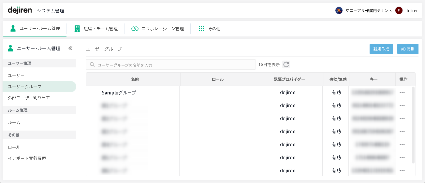Image resolution: width=425 pixels, height=183 pixels.
Task: Open the three-dot menu in second row
Action: coord(402,106)
